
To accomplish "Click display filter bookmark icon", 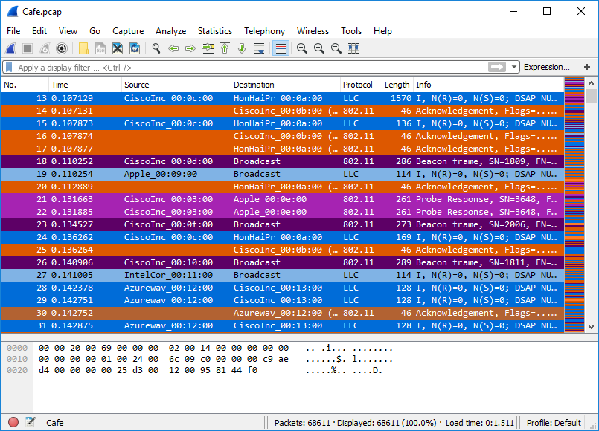I will tap(9, 67).
